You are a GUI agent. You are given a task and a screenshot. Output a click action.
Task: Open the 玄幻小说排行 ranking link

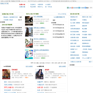[29, 66]
